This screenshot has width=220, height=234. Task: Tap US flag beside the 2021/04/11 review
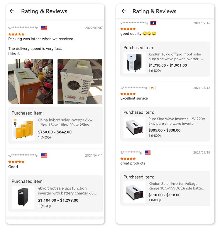(x=44, y=156)
